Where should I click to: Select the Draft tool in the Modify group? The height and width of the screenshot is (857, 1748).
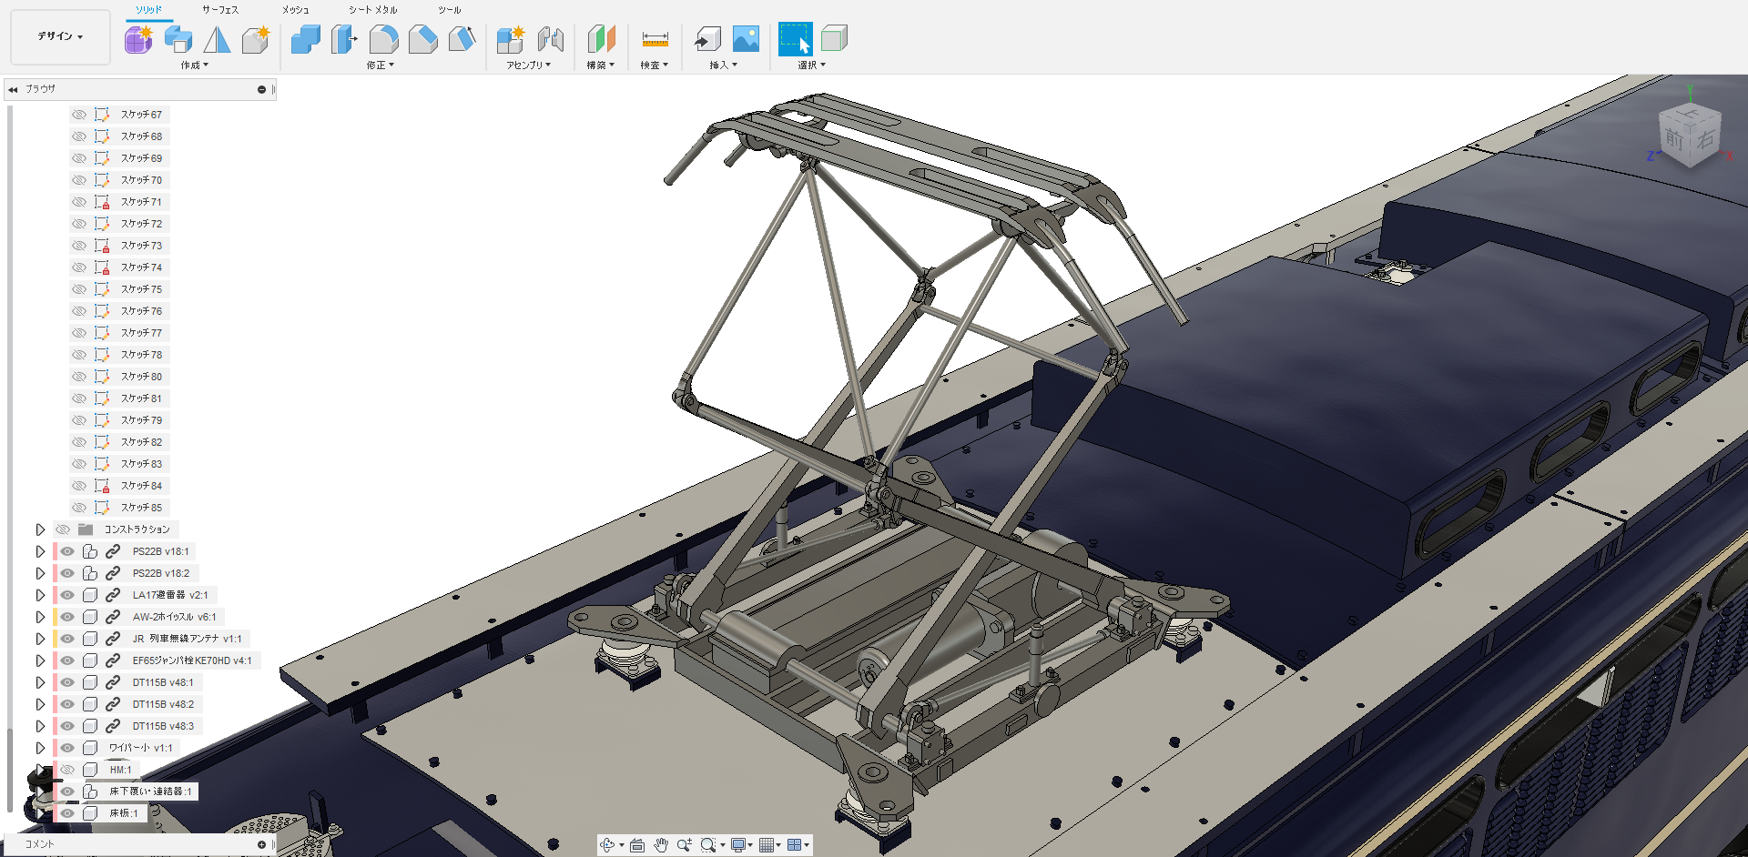[462, 39]
